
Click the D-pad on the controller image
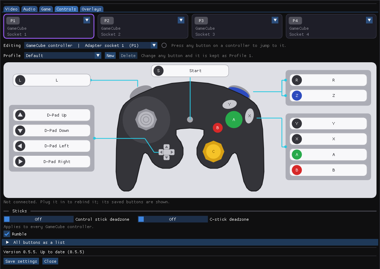(x=167, y=152)
